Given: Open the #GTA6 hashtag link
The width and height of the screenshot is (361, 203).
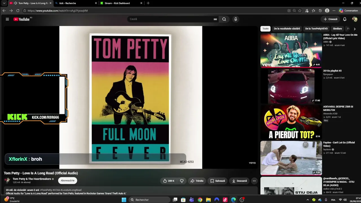Looking at the screenshot, I should pyautogui.click(x=56, y=190).
